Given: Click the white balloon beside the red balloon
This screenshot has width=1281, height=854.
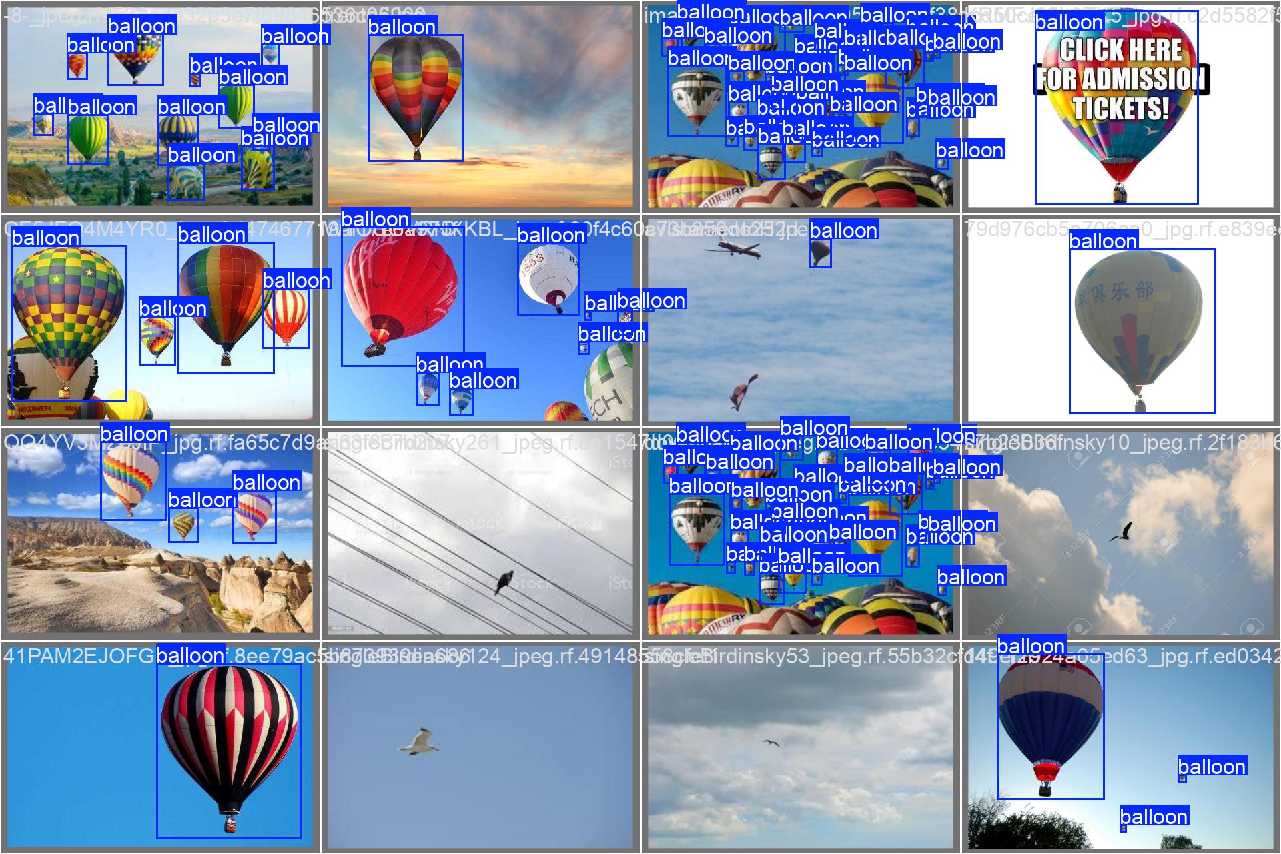Looking at the screenshot, I should (548, 275).
